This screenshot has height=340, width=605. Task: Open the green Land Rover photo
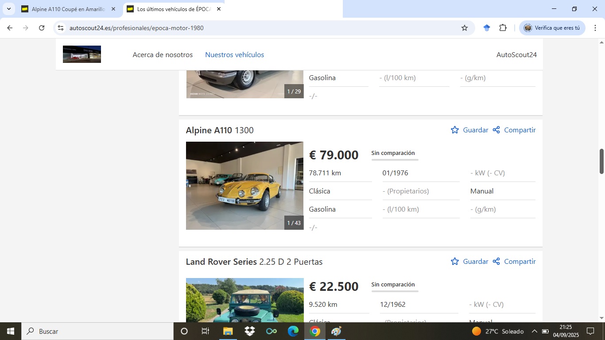[245, 300]
